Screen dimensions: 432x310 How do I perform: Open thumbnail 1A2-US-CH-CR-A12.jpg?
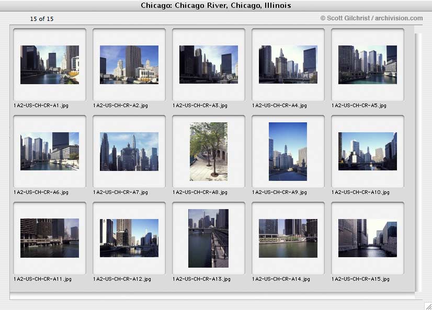pyautogui.click(x=129, y=238)
